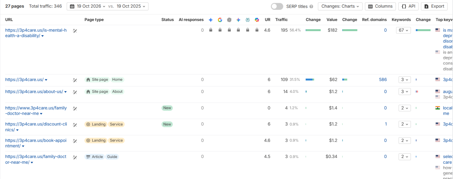Sort by the URL column header
Screen dimensions: 453x179
point(9,20)
